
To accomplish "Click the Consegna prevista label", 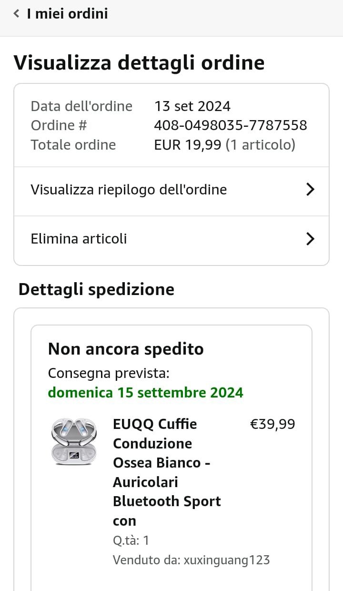I will 109,373.
